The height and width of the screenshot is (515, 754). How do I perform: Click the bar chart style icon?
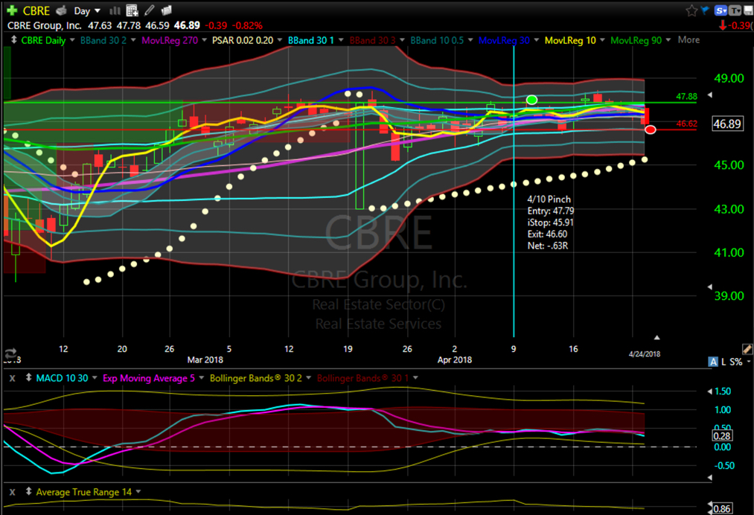click(115, 10)
